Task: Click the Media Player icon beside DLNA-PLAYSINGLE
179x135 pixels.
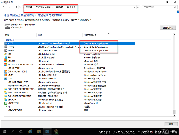Action: (6, 72)
